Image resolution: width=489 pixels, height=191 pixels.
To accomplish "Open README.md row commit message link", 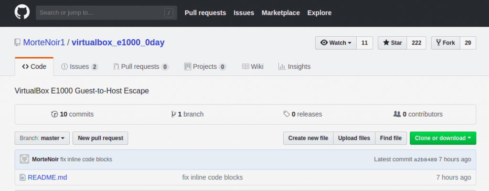I will tap(213, 178).
